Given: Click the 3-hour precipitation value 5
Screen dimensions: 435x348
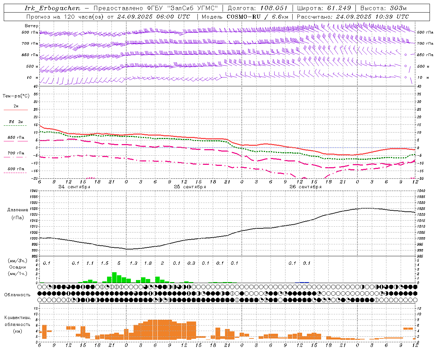Looking at the screenshot, I should (119, 263).
